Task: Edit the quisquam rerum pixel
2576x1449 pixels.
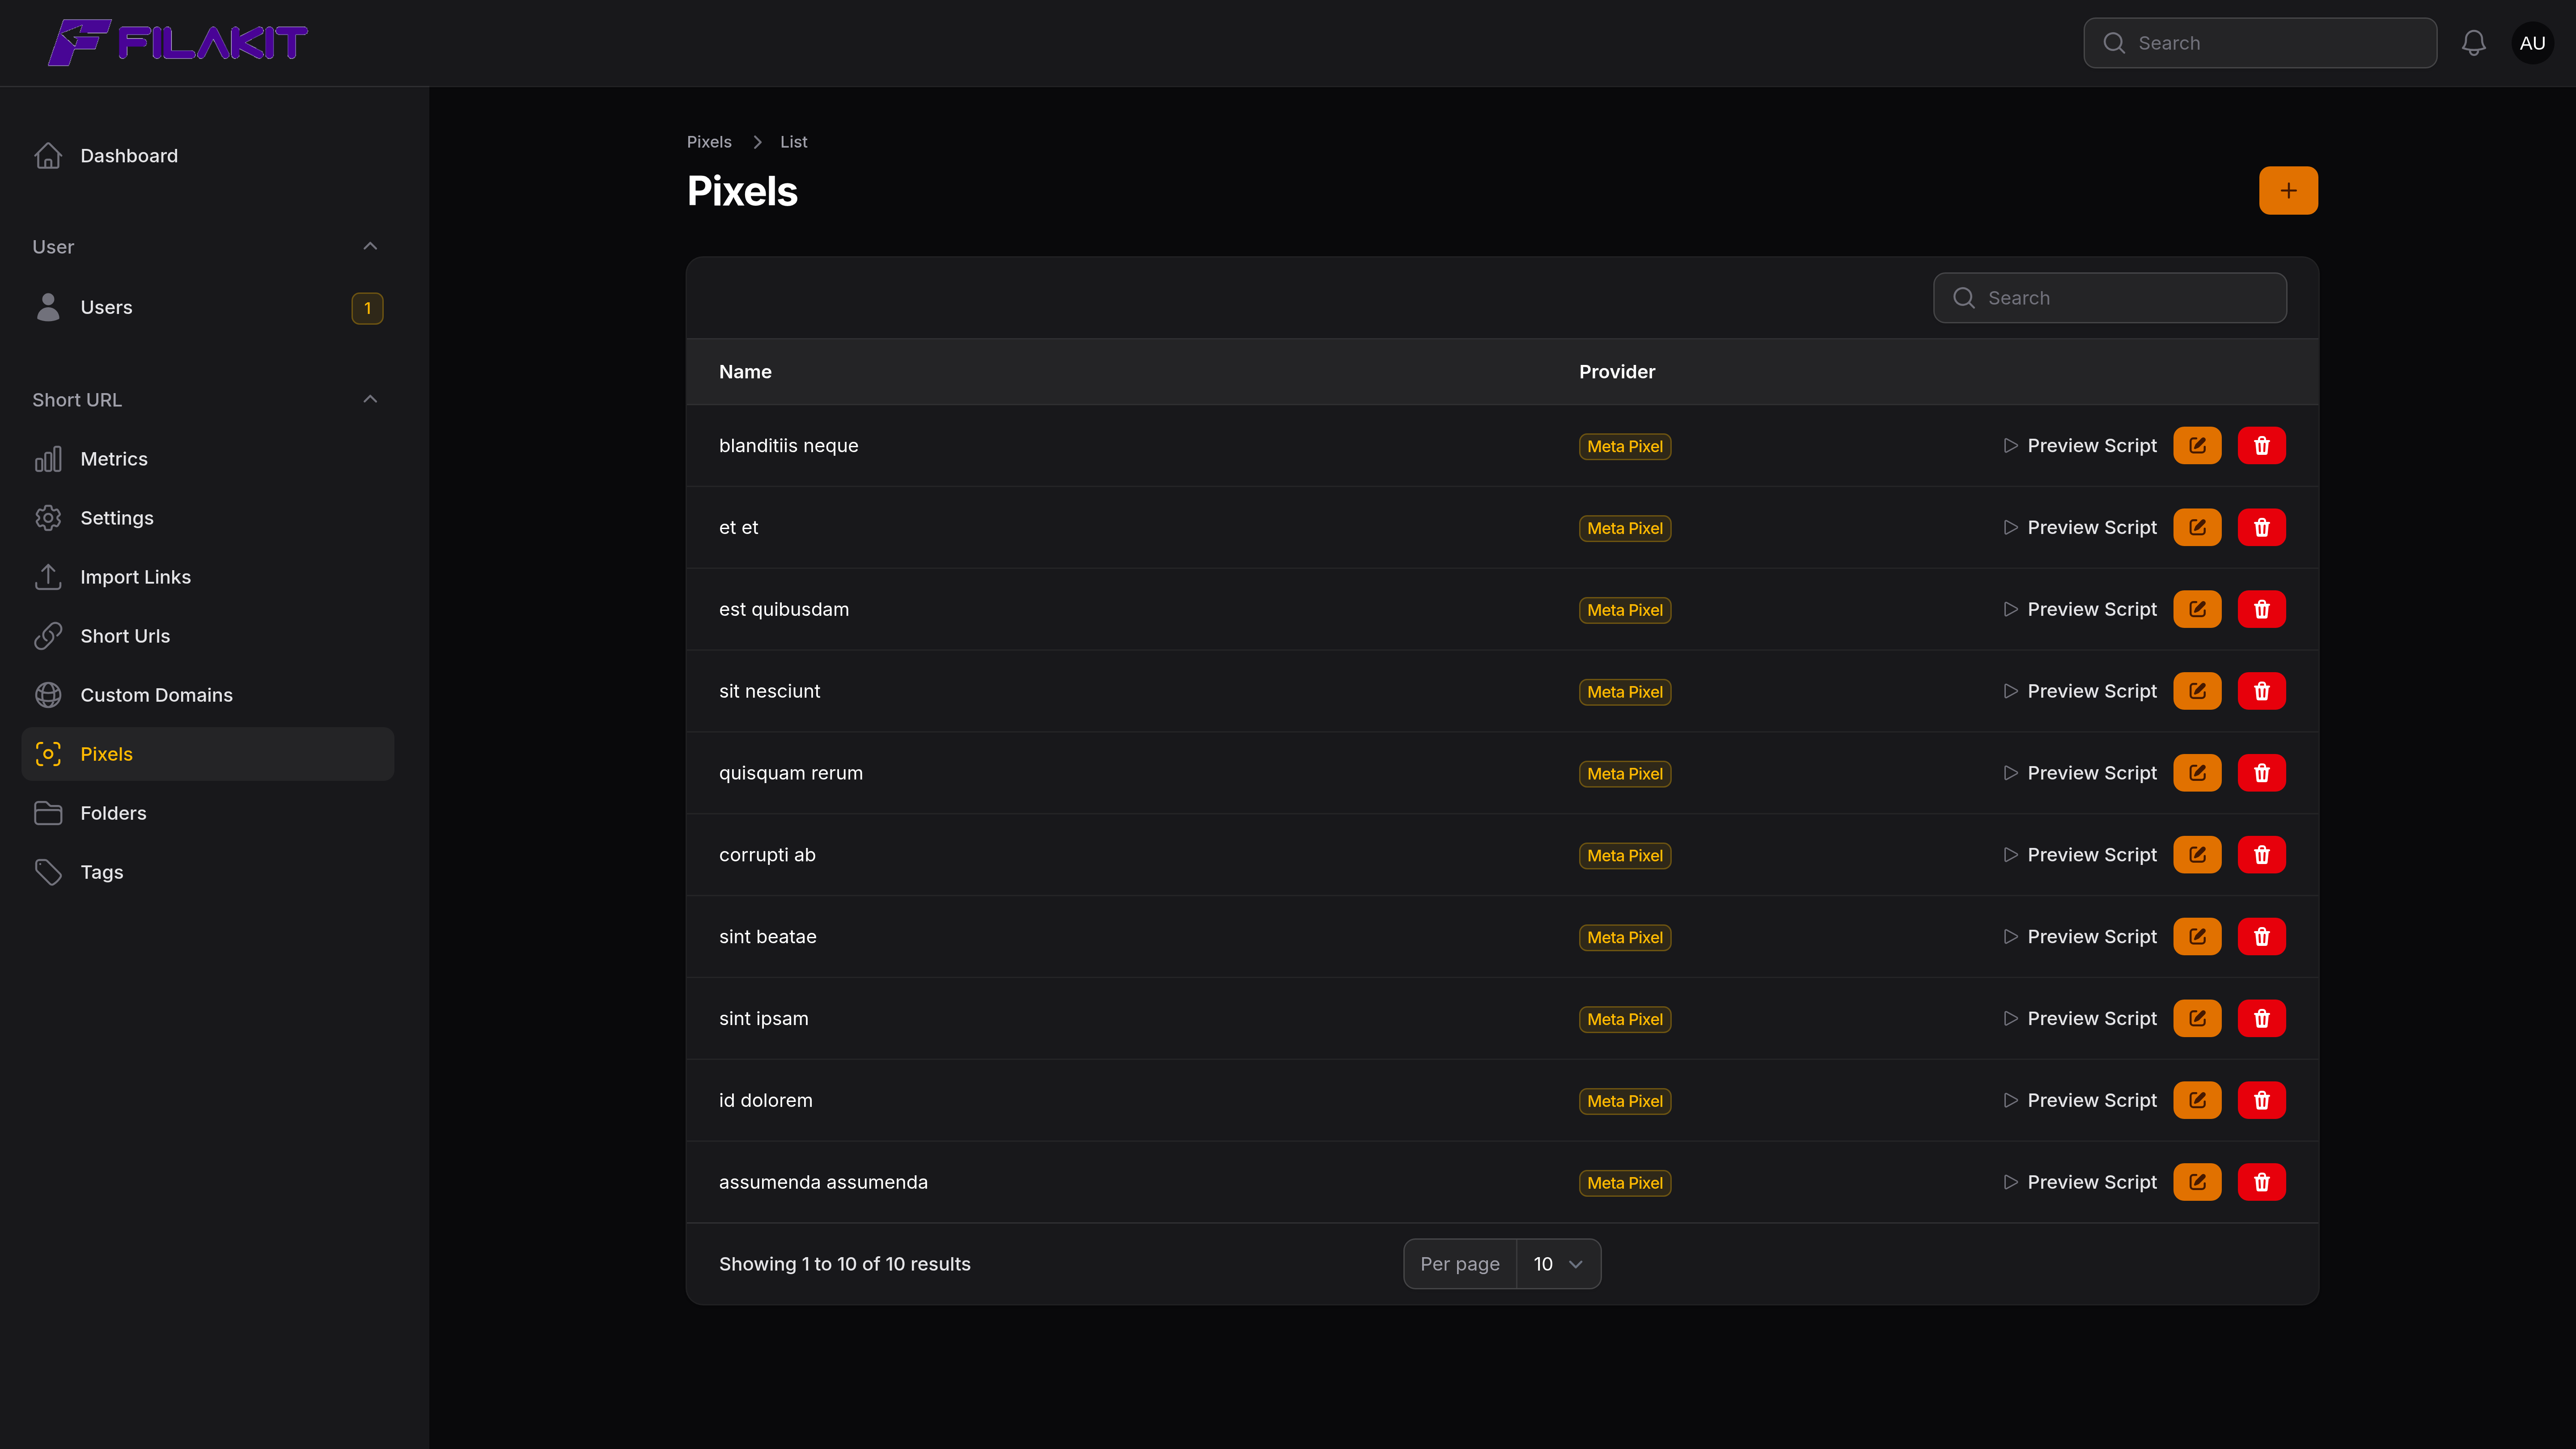Action: click(2197, 773)
